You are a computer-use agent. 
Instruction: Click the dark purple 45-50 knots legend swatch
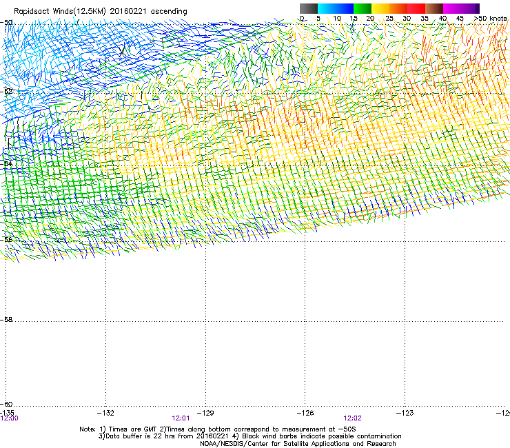click(470, 8)
